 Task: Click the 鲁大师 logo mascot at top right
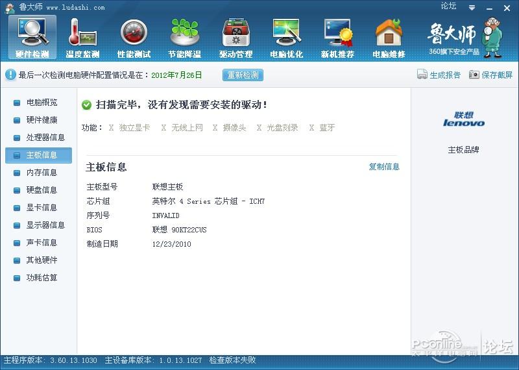(492, 37)
